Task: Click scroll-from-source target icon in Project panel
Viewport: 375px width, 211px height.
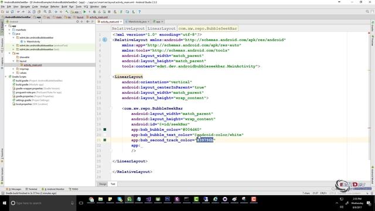Action: 77,22
